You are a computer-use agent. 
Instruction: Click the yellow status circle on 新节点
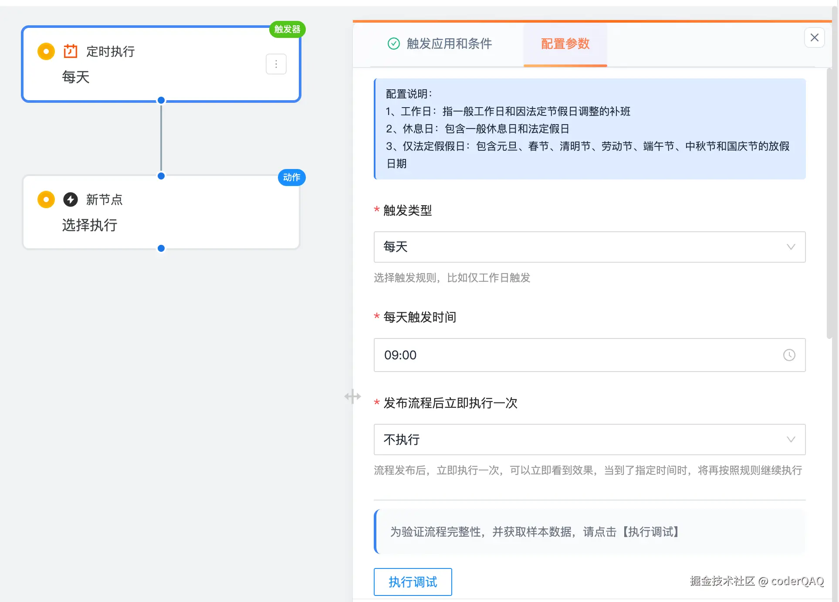pyautogui.click(x=46, y=200)
